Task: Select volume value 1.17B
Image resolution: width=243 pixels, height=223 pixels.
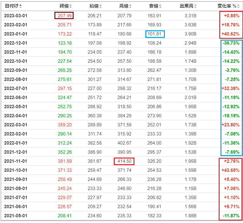Action: click(x=190, y=179)
